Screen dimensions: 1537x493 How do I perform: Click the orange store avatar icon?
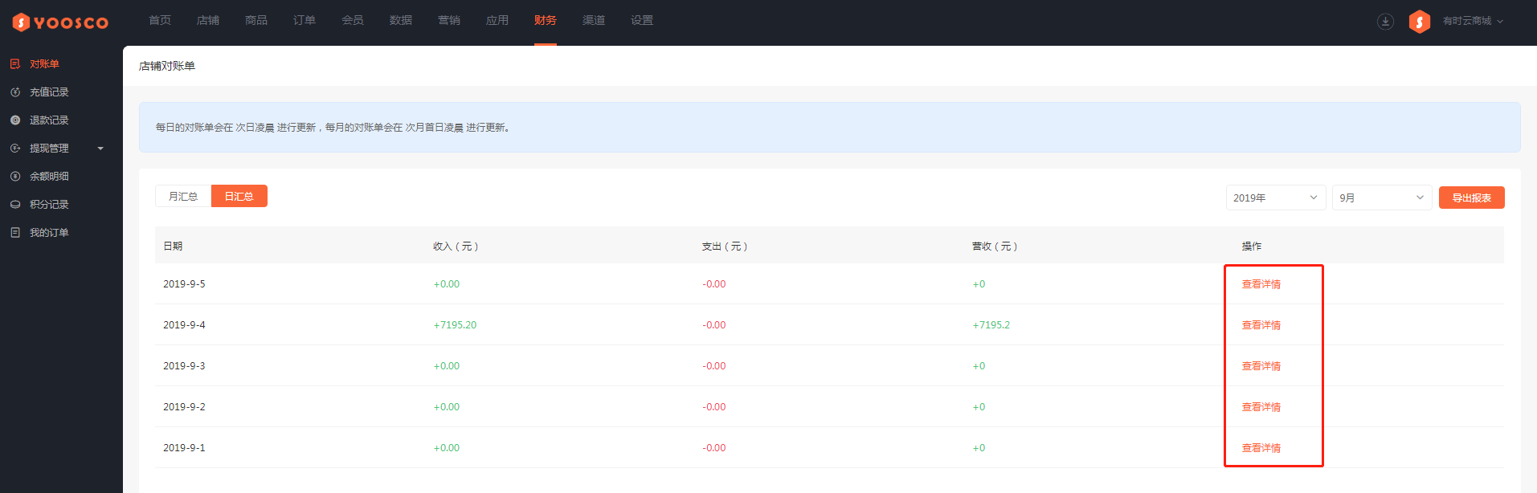[1420, 22]
